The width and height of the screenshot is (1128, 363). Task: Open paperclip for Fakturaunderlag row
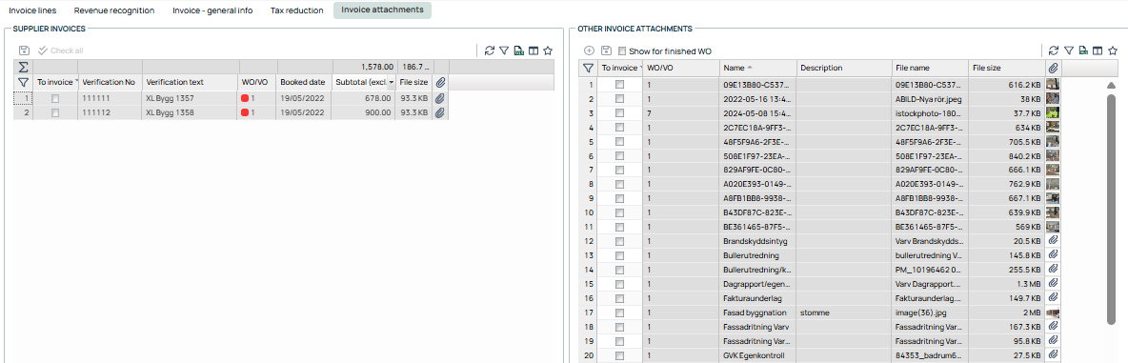1053,297
